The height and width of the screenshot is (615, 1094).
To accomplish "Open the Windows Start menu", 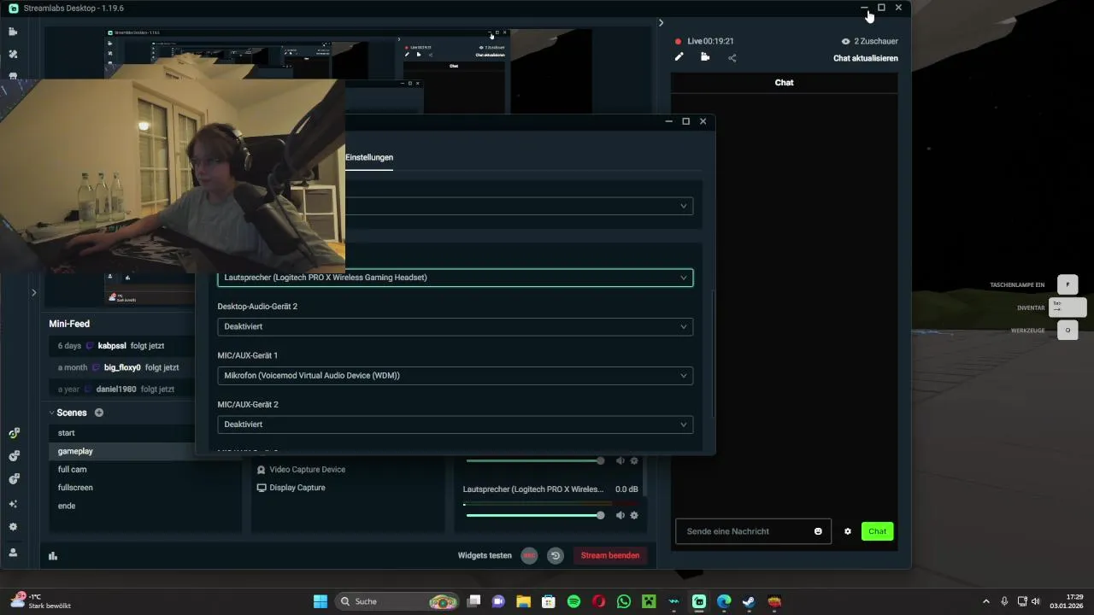I will point(321,601).
